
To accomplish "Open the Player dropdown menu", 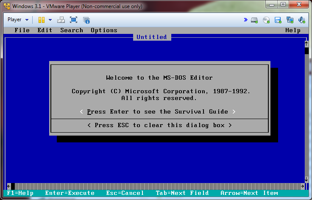I will [x=18, y=20].
